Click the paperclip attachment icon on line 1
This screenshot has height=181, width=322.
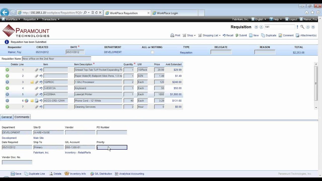point(36,70)
